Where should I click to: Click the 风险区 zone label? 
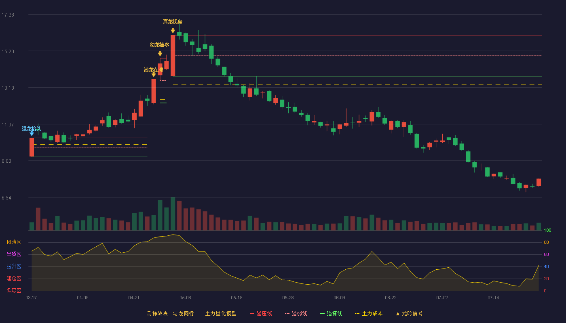(x=14, y=242)
